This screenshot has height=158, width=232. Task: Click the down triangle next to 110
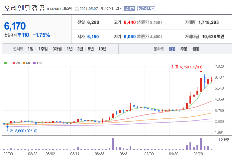[19, 35]
